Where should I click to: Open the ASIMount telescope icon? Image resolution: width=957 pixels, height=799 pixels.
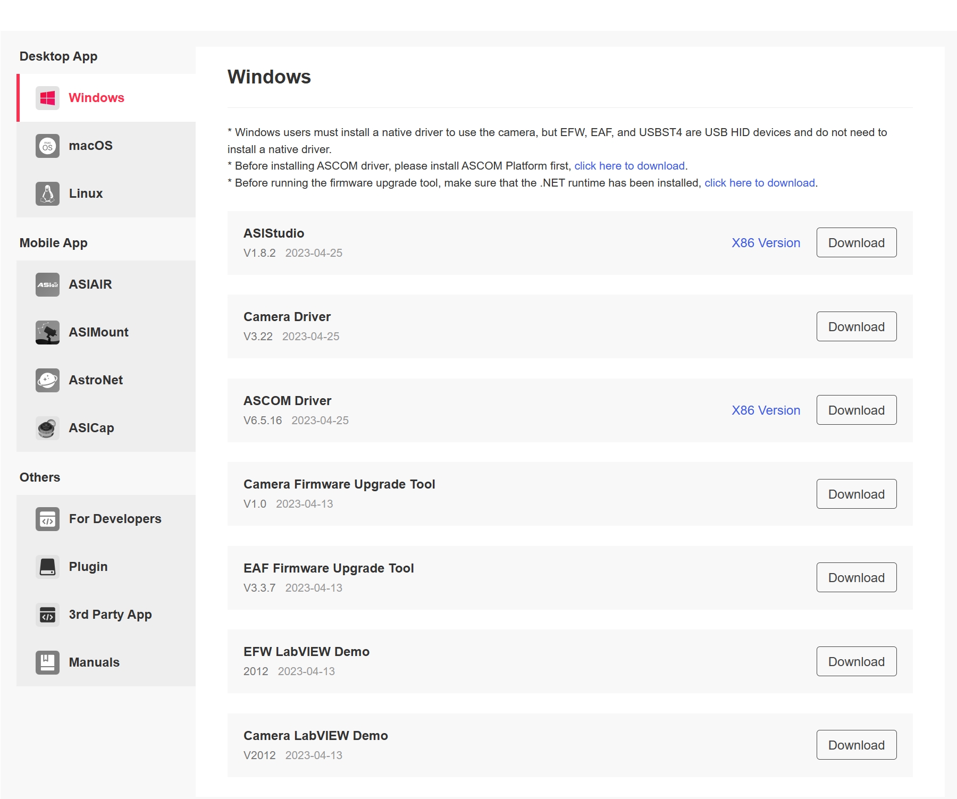[x=47, y=332]
